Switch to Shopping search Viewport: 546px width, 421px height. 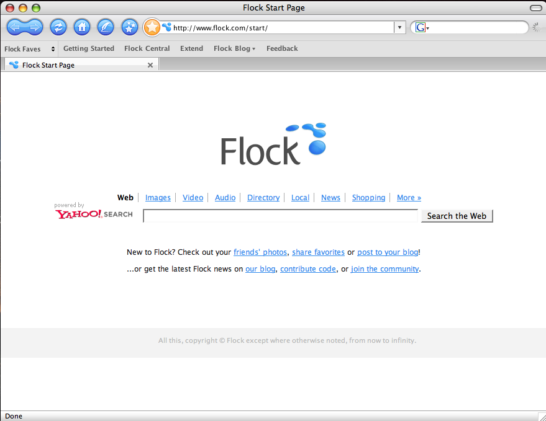click(368, 197)
